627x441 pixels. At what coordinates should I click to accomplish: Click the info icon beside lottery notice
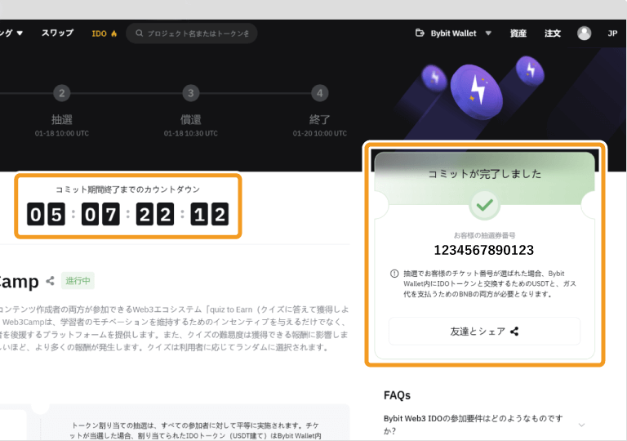point(394,274)
